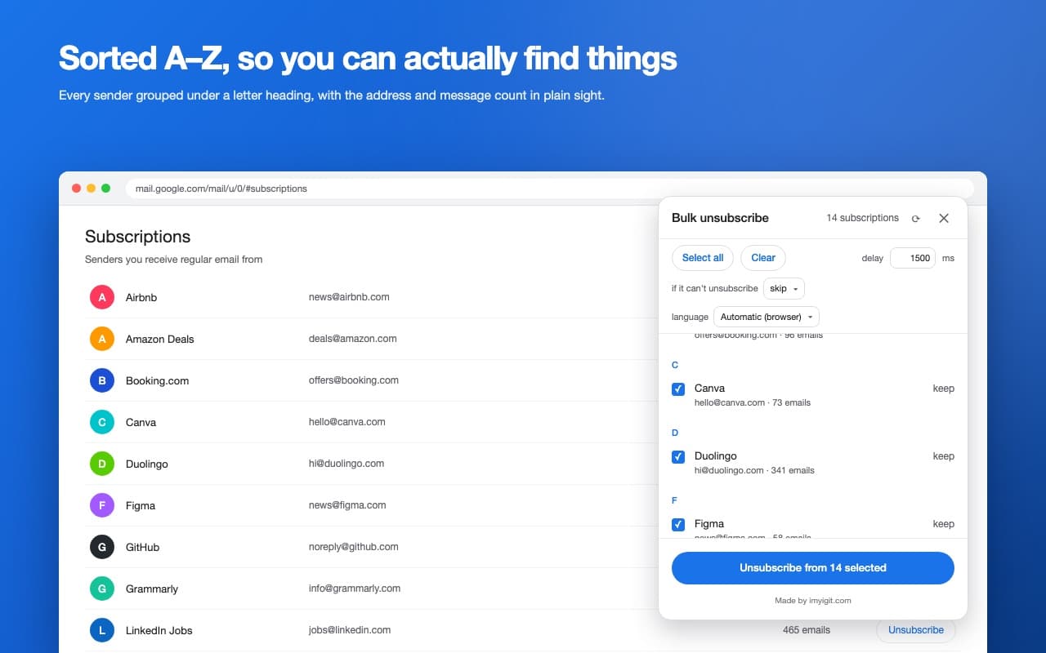Uncheck the Duolingo checkbox
Viewport: 1046px width, 653px height.
[678, 457]
